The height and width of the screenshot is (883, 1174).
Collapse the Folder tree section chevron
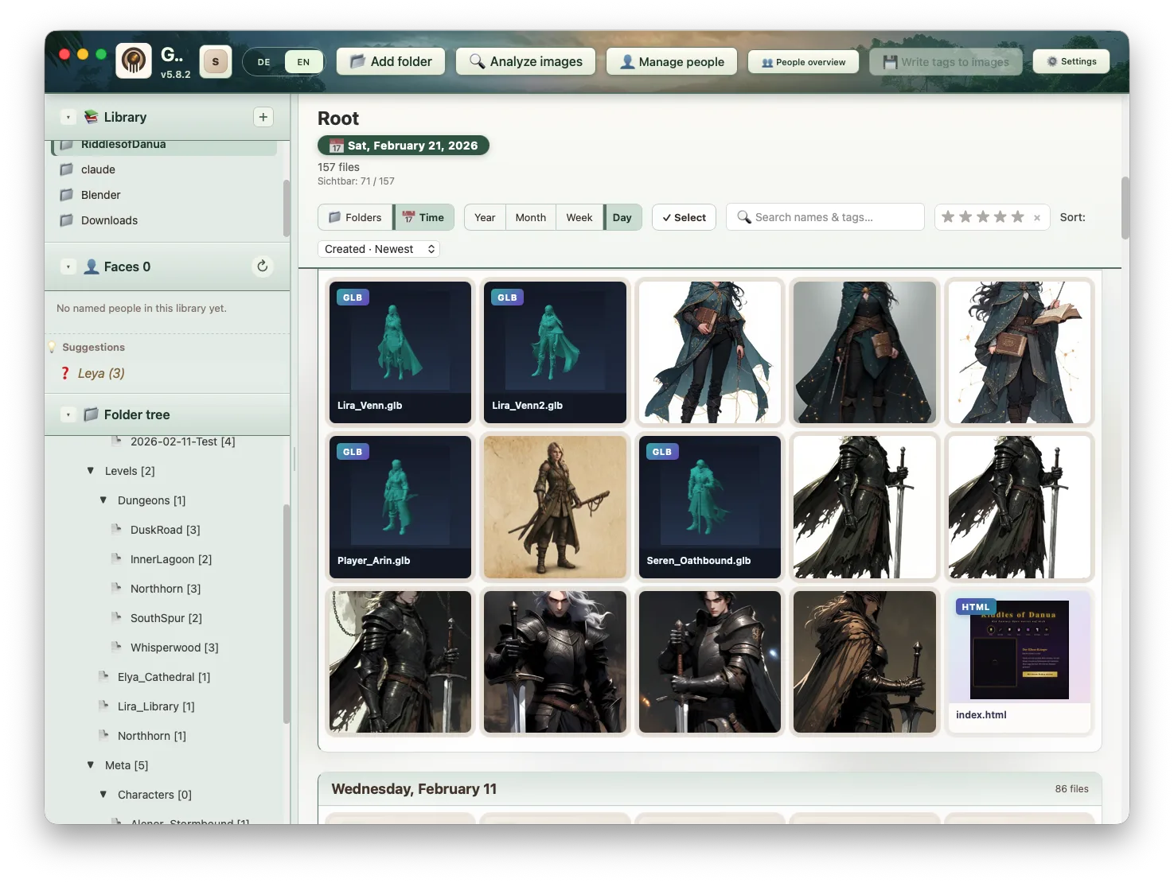68,414
